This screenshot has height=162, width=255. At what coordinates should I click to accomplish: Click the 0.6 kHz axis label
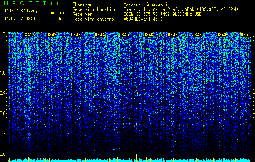point(3,154)
